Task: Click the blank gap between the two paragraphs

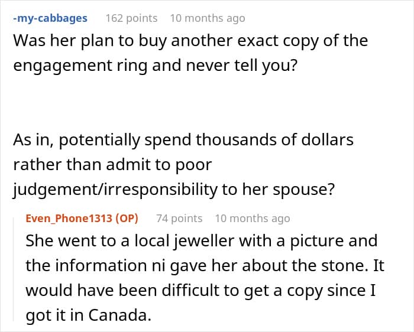Action: 185,103
